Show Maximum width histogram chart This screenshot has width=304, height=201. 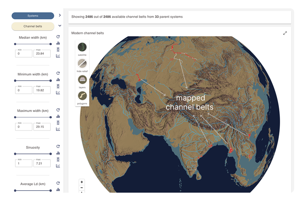coord(58,116)
